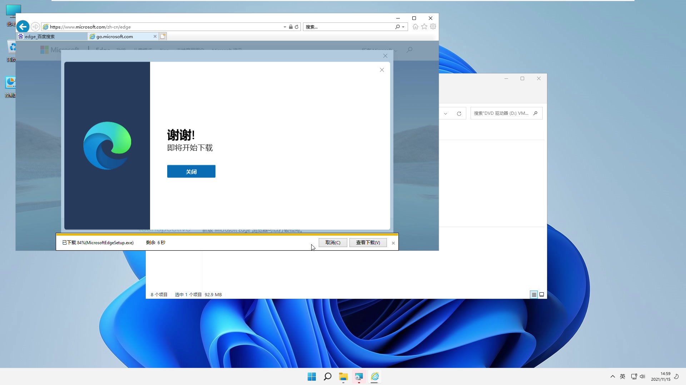Click the Favorites star in Internet Explorer

[424, 26]
